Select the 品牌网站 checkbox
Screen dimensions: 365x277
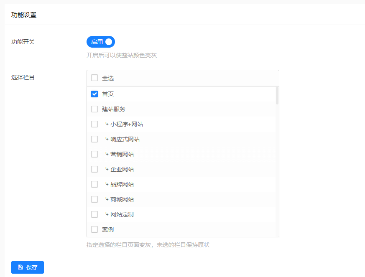[94, 184]
